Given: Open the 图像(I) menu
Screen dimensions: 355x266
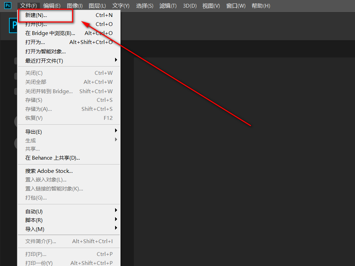Looking at the screenshot, I should click(x=75, y=6).
